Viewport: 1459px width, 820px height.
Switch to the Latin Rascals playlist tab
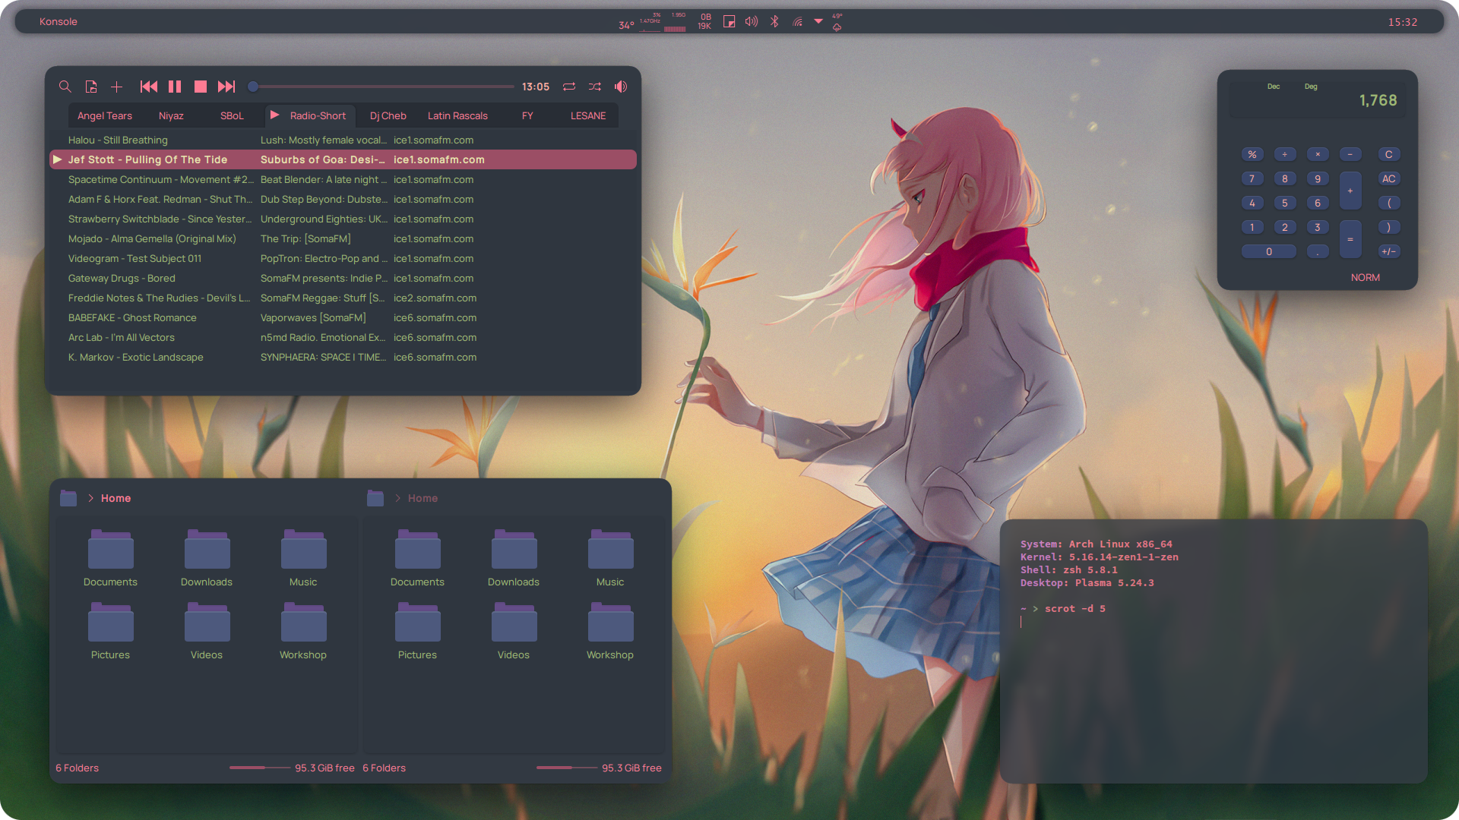pos(457,115)
